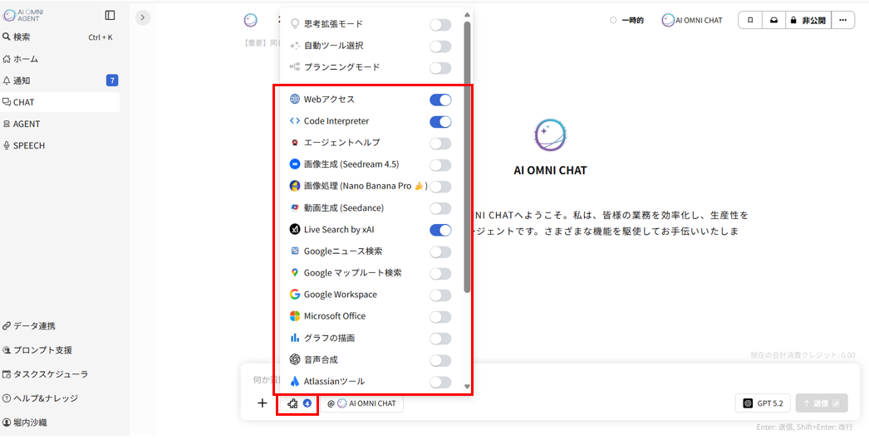Enable Google マップルート検索 switch
This screenshot has height=439, width=869.
point(440,274)
